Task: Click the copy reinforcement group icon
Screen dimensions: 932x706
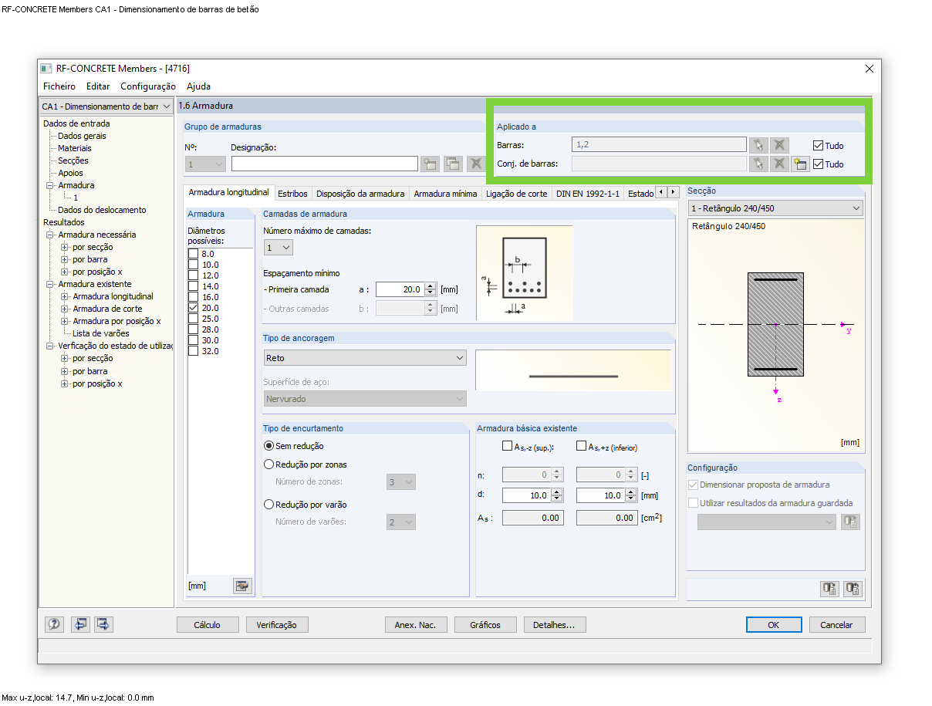Action: pyautogui.click(x=453, y=164)
